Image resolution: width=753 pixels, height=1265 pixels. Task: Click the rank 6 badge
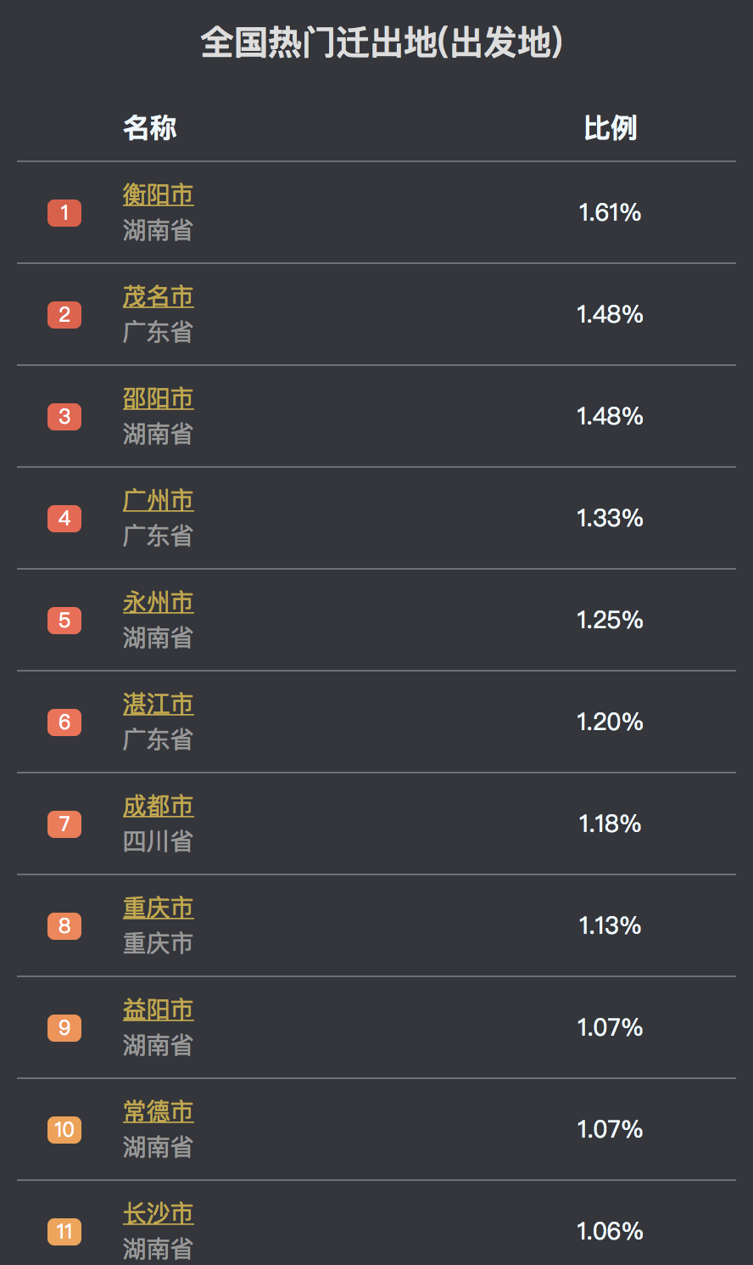(64, 722)
